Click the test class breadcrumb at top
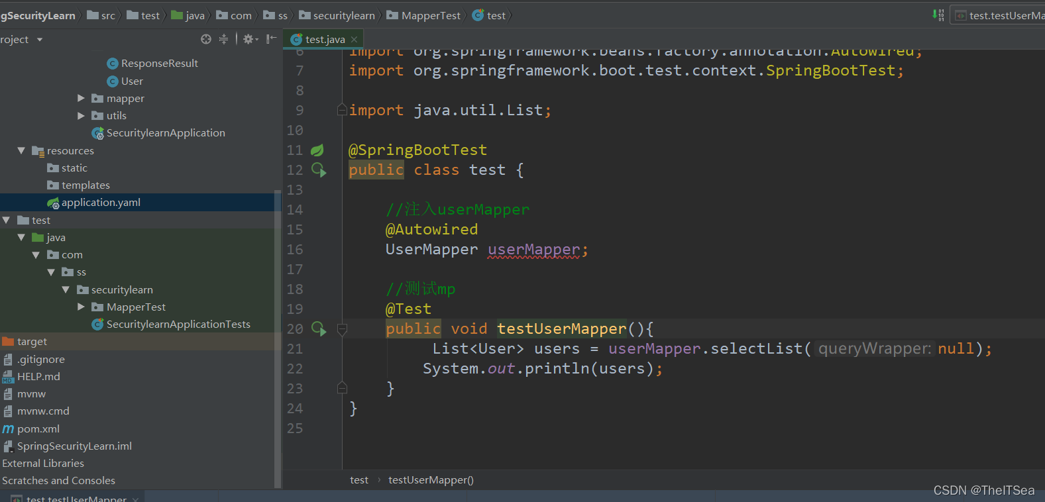This screenshot has height=502, width=1045. (x=489, y=15)
